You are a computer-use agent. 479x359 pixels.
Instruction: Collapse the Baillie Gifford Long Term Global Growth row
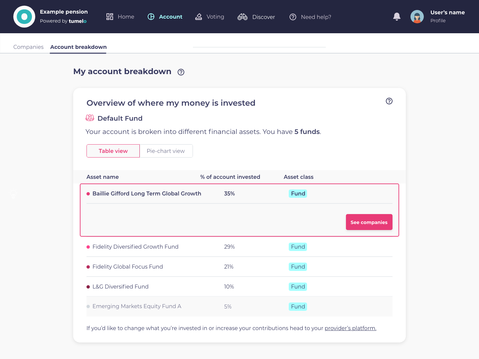tap(239, 193)
